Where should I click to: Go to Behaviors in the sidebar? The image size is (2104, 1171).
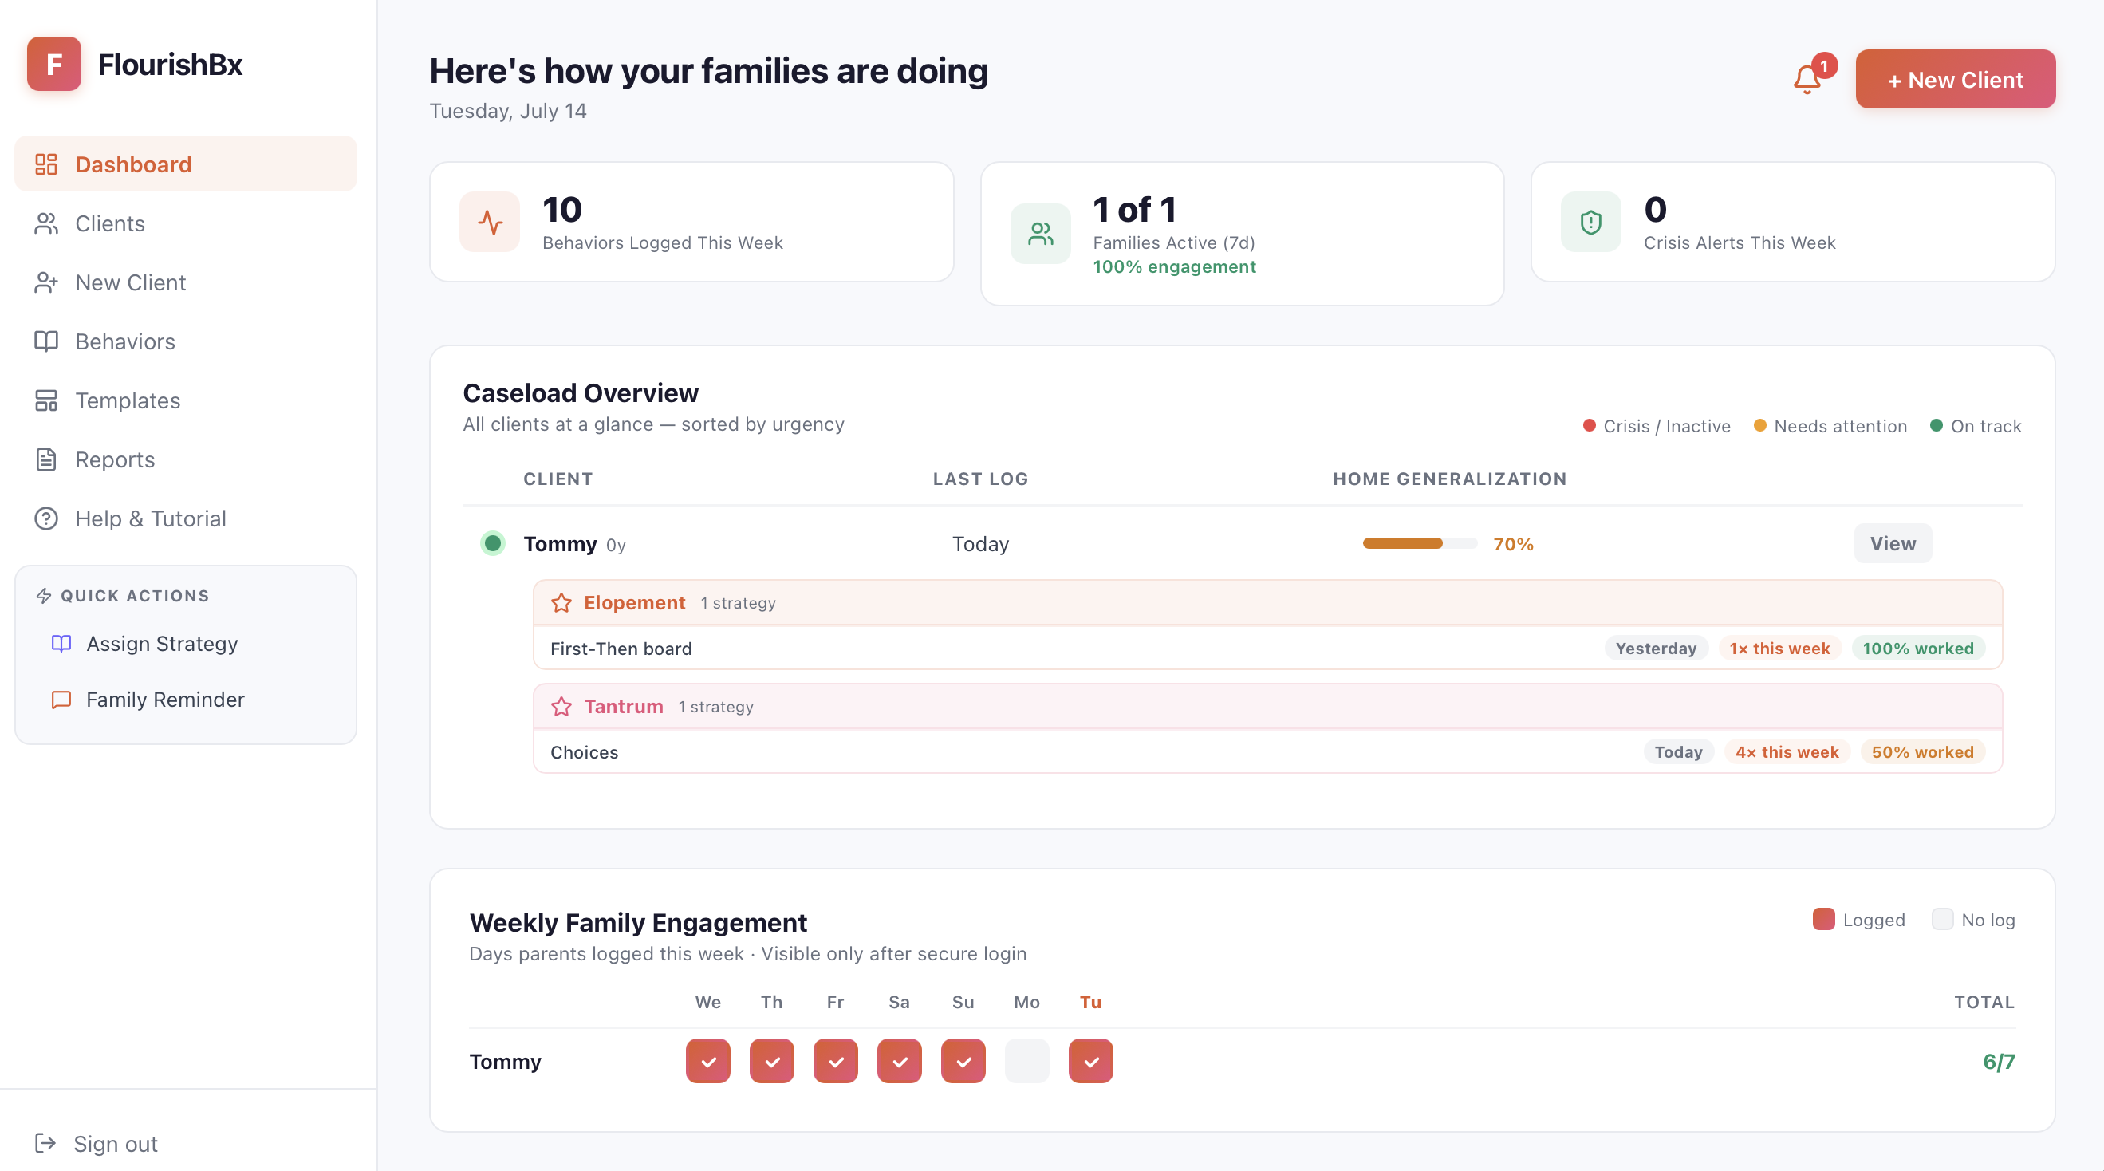[x=185, y=341]
